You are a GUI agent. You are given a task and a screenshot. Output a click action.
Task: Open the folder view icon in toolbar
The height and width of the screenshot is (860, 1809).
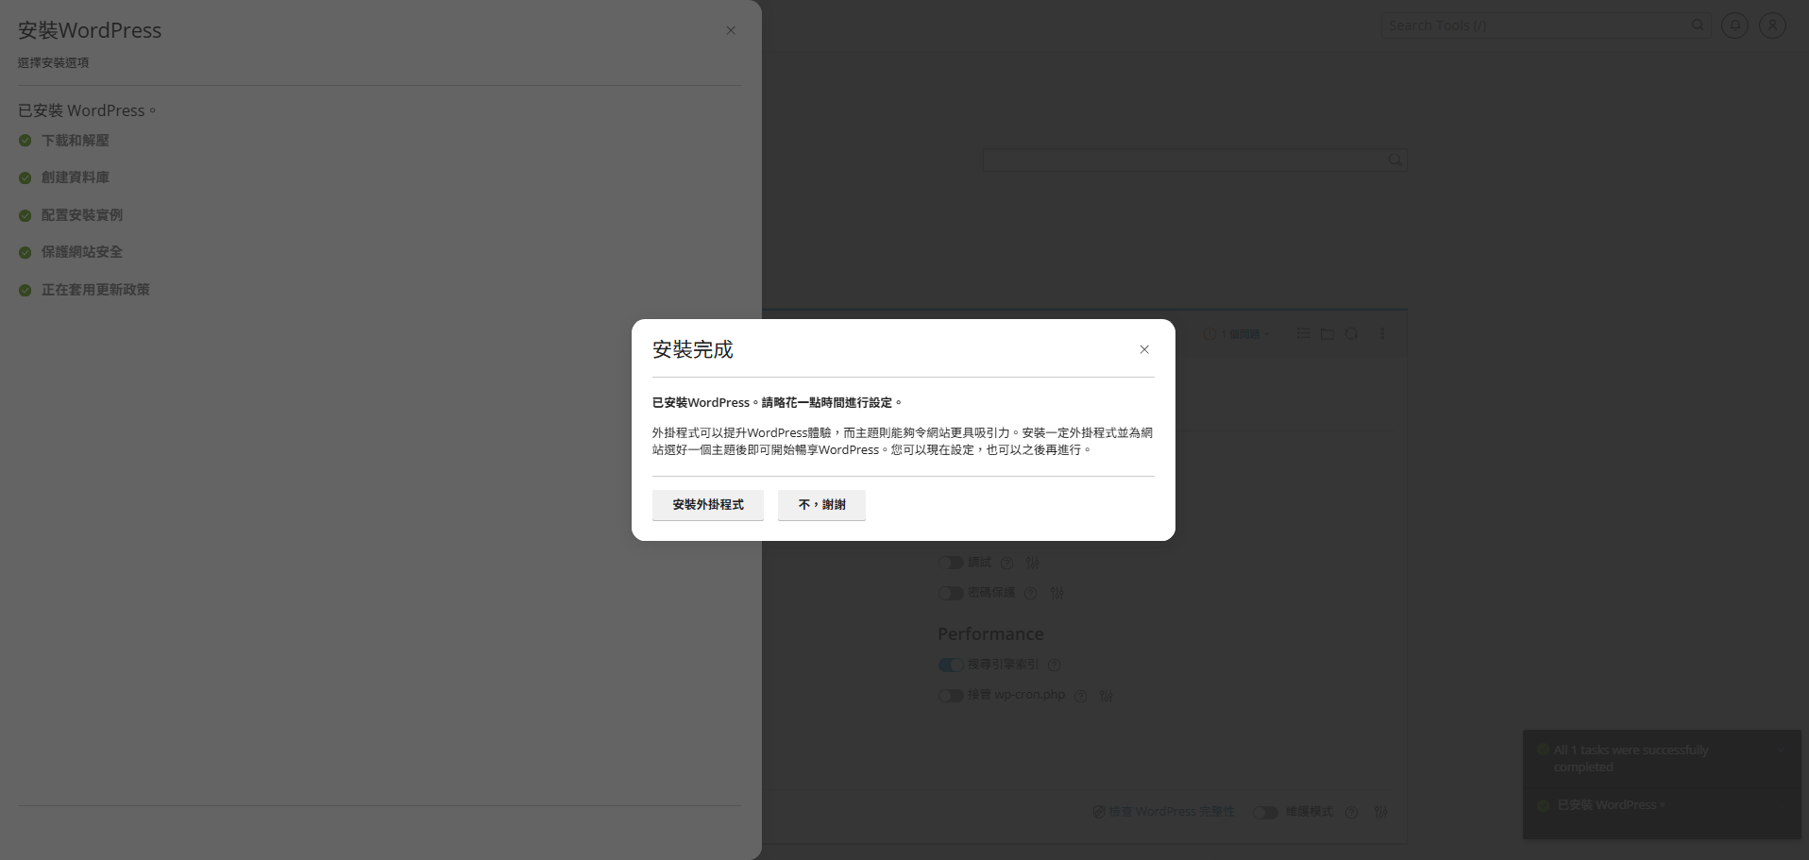[1327, 333]
